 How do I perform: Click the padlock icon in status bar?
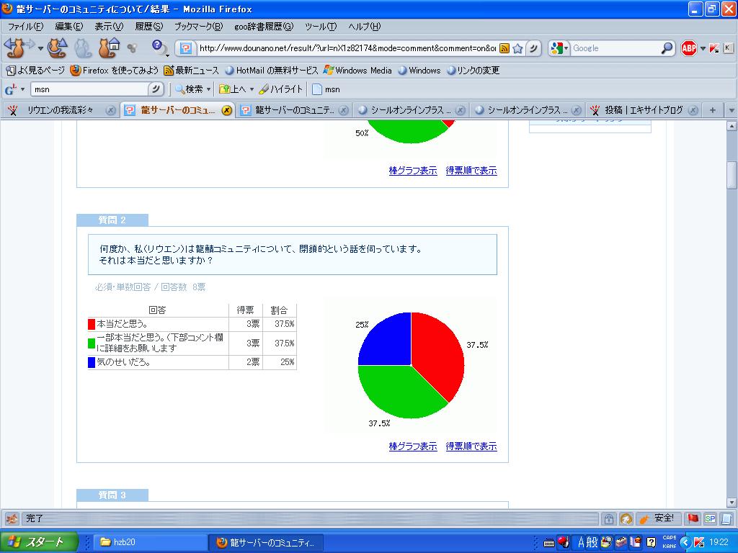608,518
